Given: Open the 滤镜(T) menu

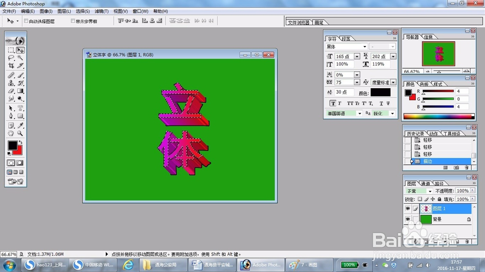Looking at the screenshot, I should (x=101, y=11).
